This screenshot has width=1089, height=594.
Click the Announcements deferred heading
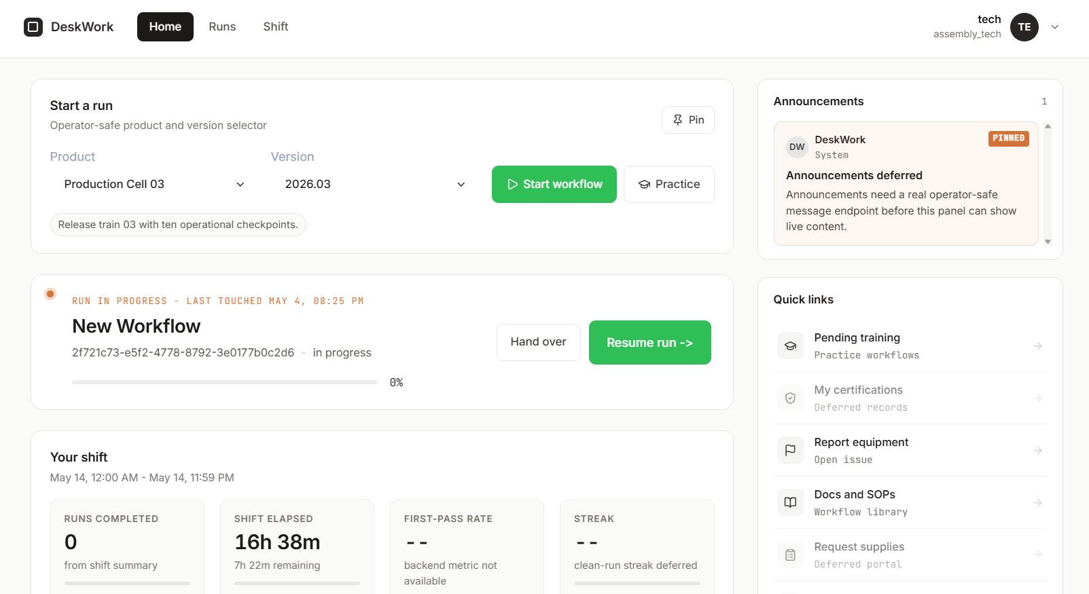pyautogui.click(x=854, y=175)
